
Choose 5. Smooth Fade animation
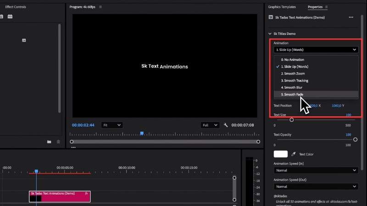click(316, 94)
